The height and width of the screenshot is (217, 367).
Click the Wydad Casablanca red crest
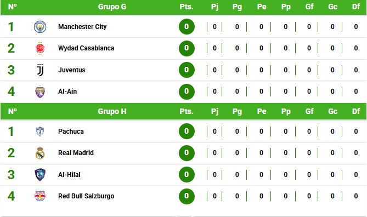(40, 48)
